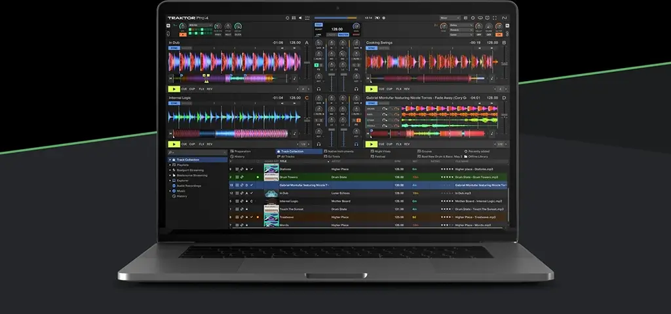This screenshot has height=314, width=671.
Task: Expand the Playlists tree node
Action: click(x=170, y=165)
